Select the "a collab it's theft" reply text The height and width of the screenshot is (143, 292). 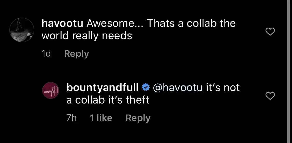click(108, 100)
